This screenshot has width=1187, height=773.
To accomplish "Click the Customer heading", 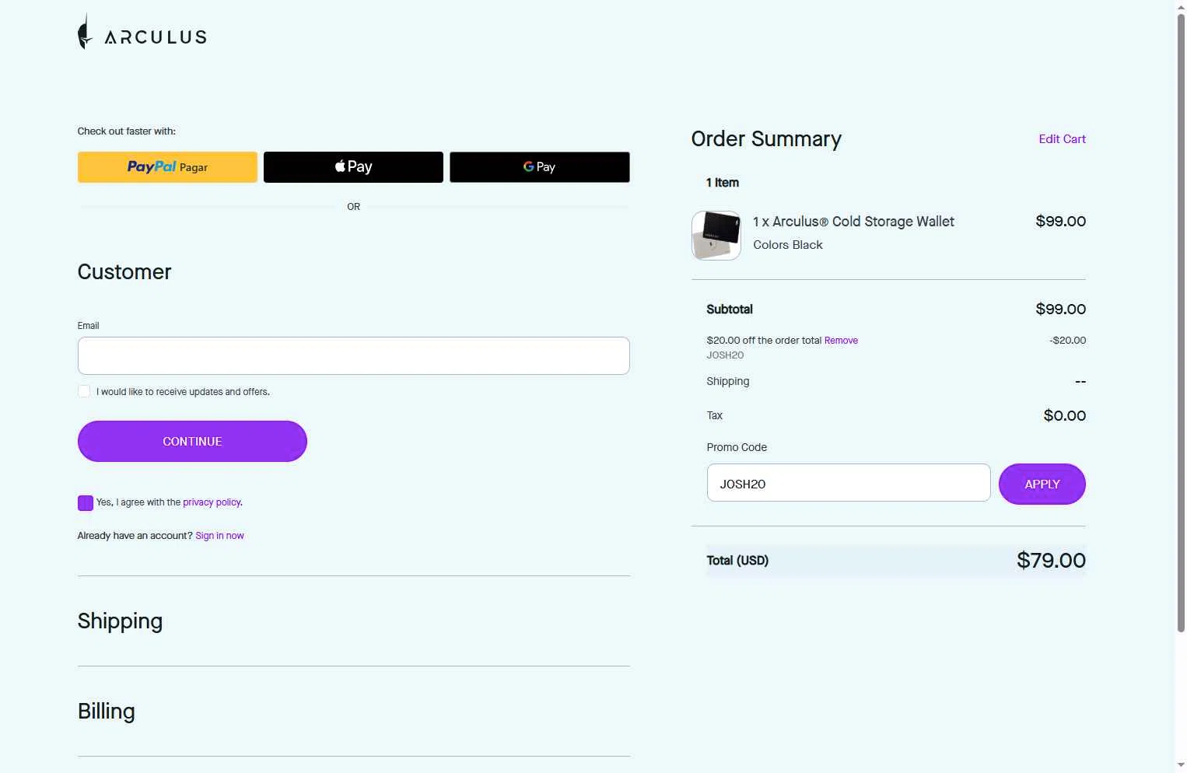I will 124,272.
